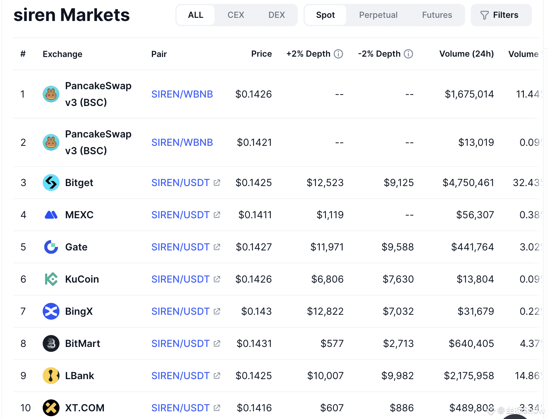Click the +2% Depth info icon
This screenshot has height=419, width=548.
pyautogui.click(x=338, y=54)
